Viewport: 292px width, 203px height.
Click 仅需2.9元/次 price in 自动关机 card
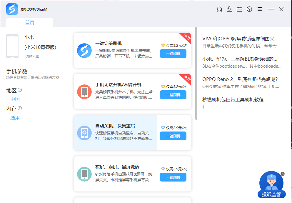176,128
